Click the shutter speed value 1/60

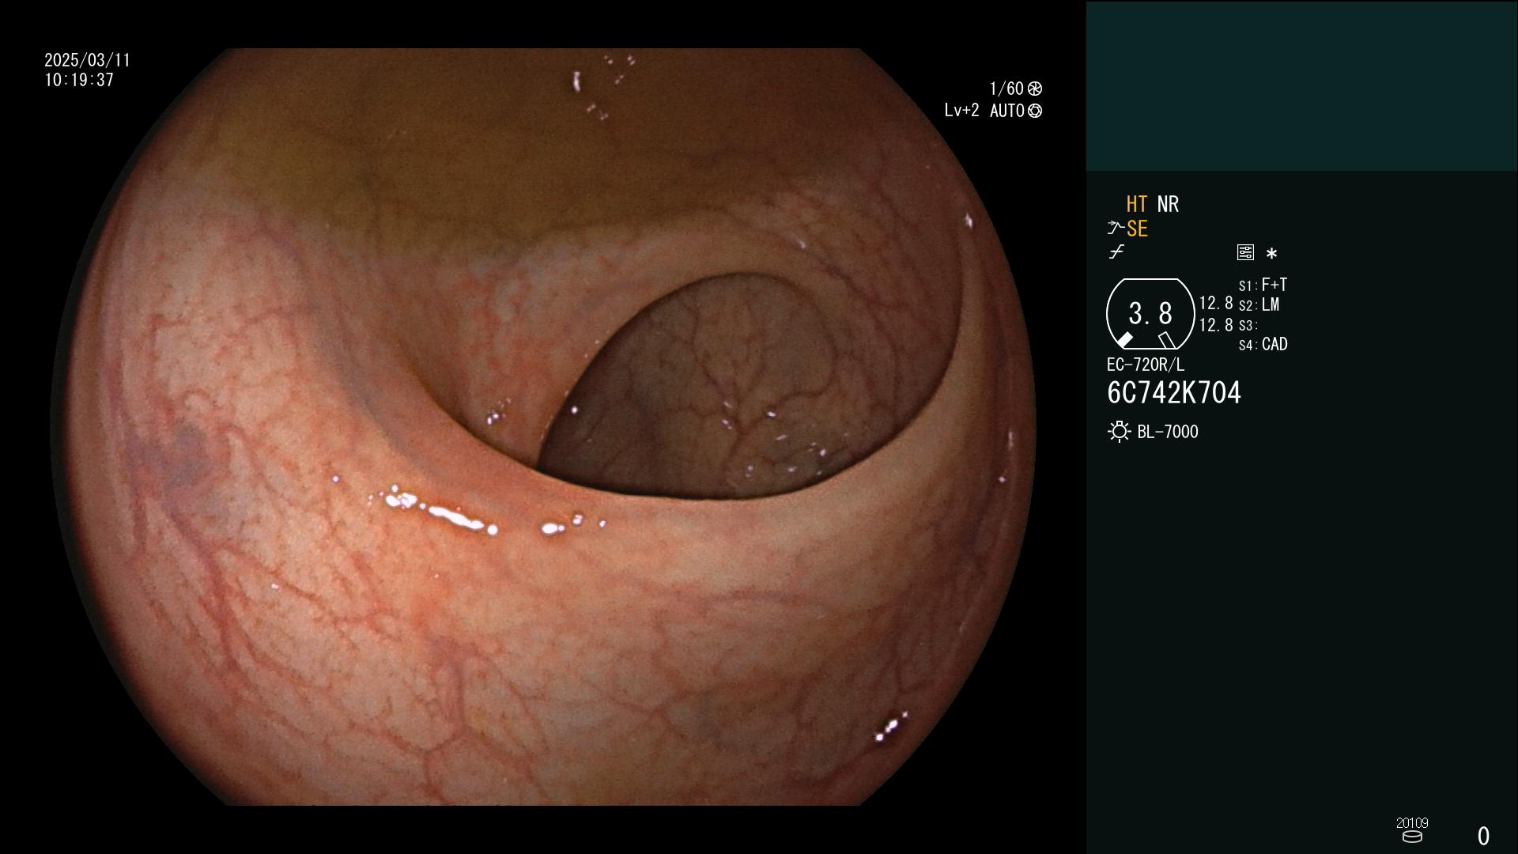coord(1006,89)
